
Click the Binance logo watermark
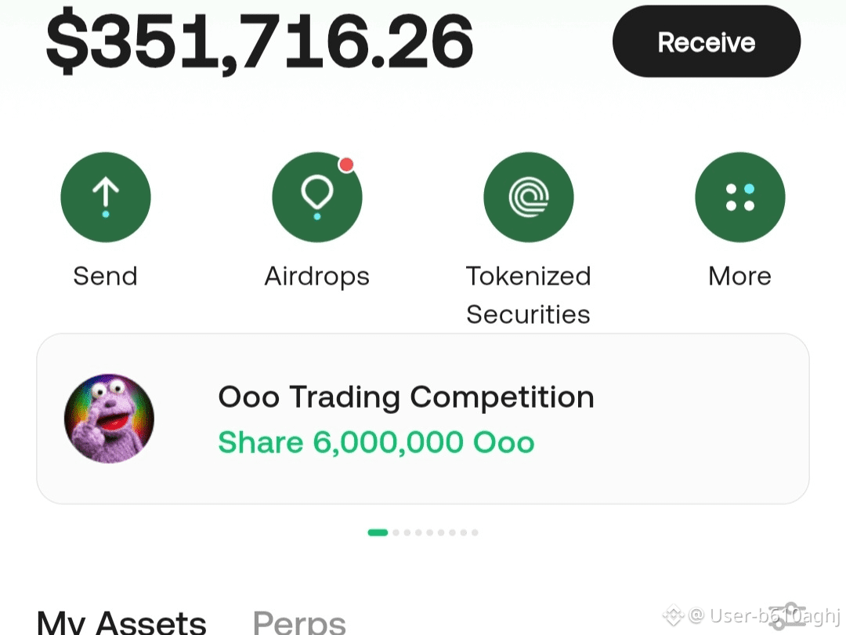click(674, 615)
